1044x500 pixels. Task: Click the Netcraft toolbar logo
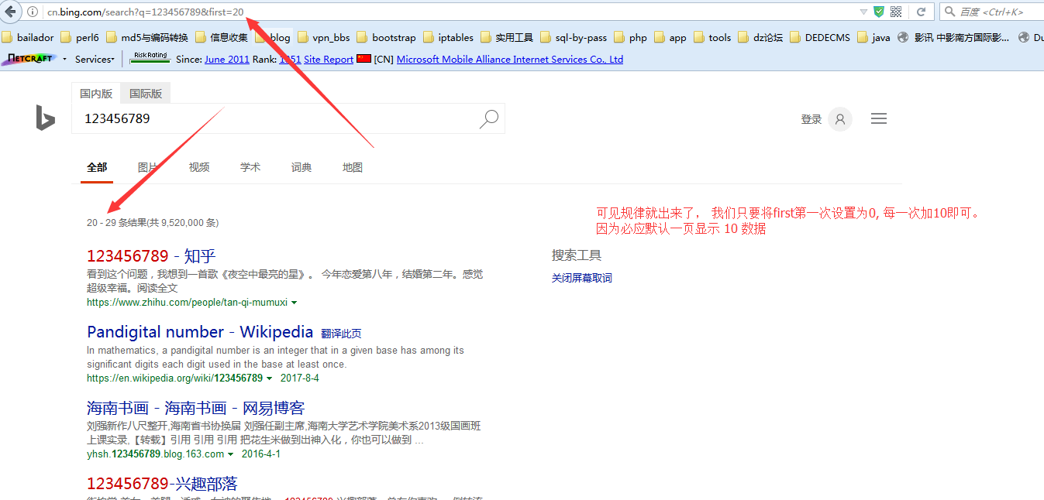29,59
